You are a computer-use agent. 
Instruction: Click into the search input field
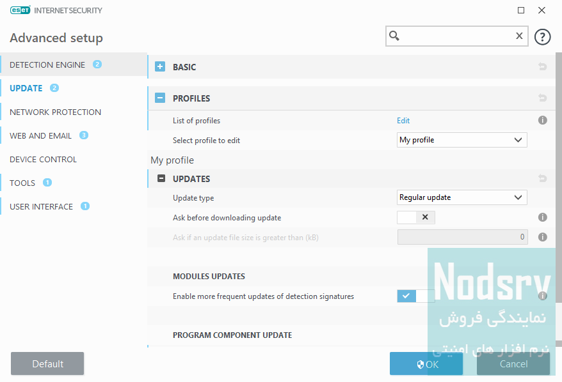(457, 36)
